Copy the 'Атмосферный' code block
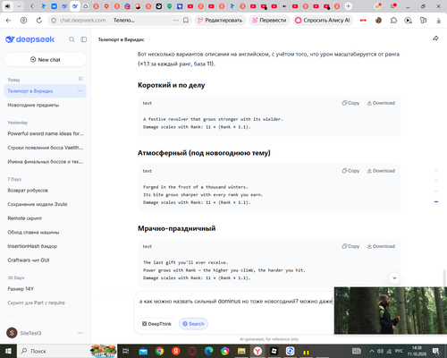The width and height of the screenshot is (447, 358). pos(350,171)
